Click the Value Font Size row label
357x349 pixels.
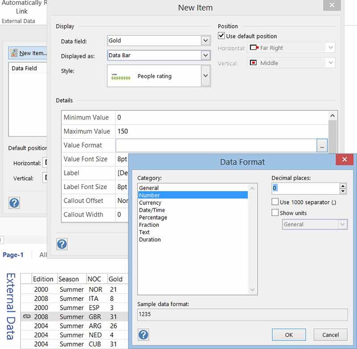(85, 159)
